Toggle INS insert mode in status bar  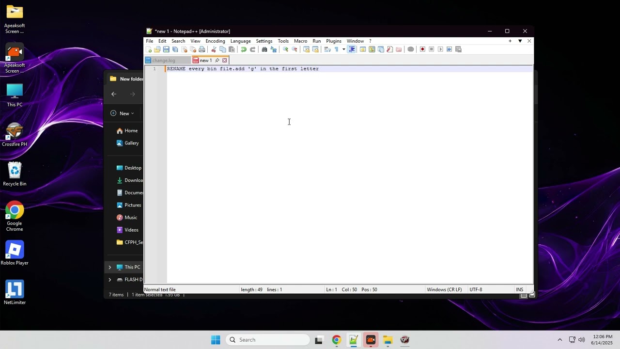(x=519, y=289)
